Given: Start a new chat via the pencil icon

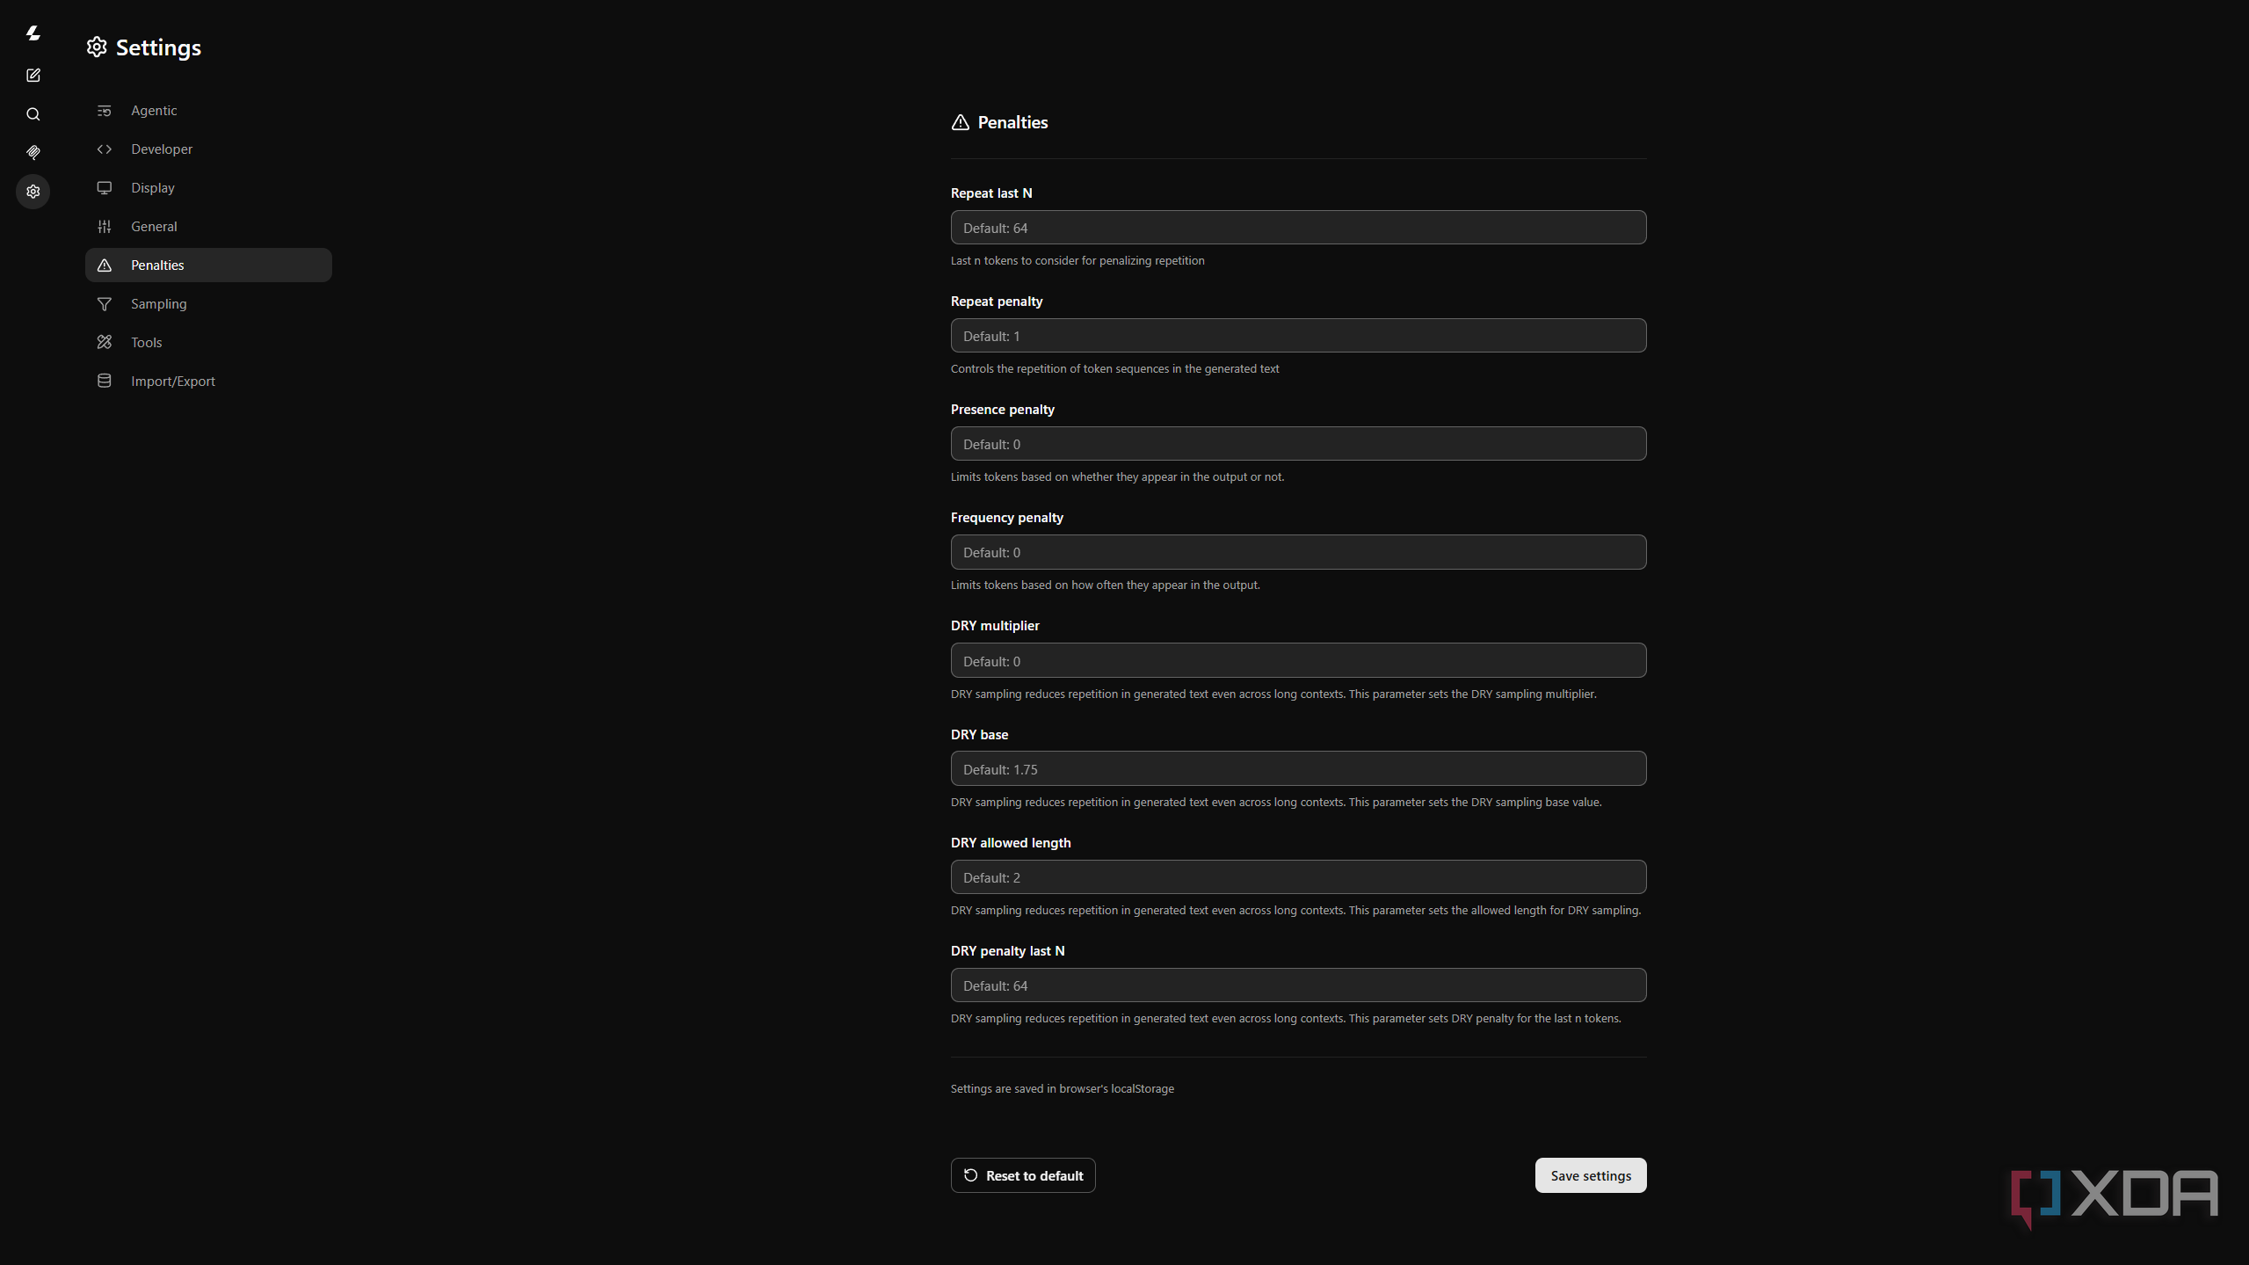Looking at the screenshot, I should coord(33,76).
